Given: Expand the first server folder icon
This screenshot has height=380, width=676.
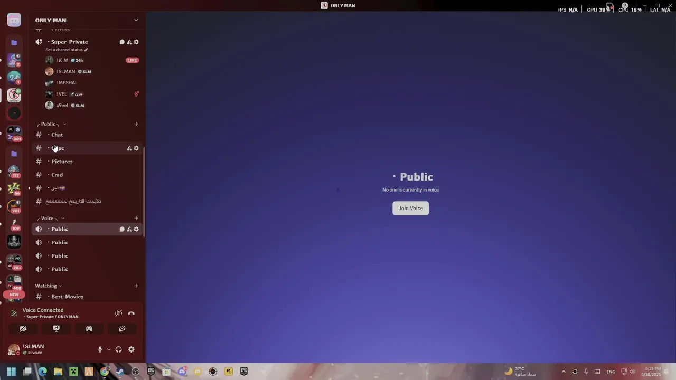Looking at the screenshot, I should [14, 42].
